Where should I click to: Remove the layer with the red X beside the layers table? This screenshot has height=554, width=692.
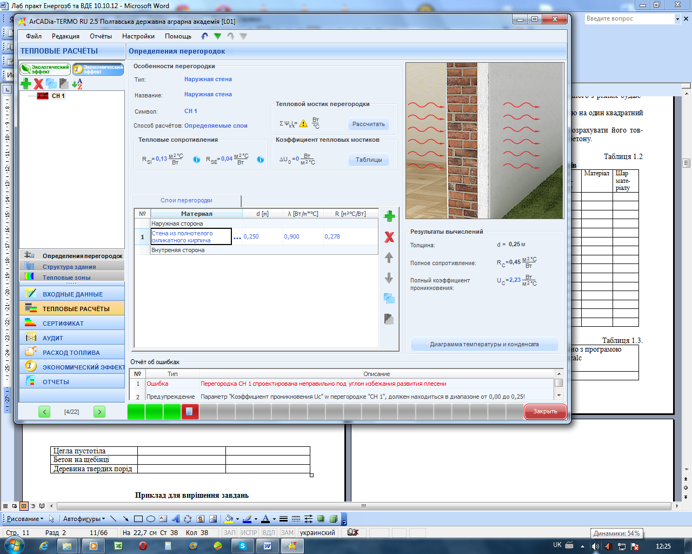coord(389,237)
